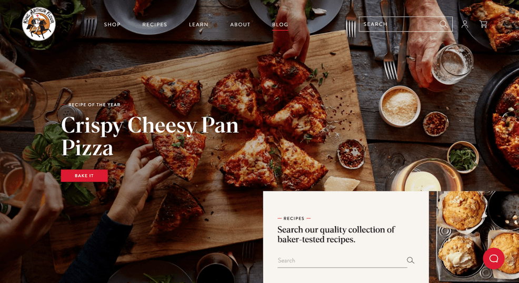Image resolution: width=519 pixels, height=283 pixels.
Task: Open the Shop menu
Action: (x=112, y=25)
